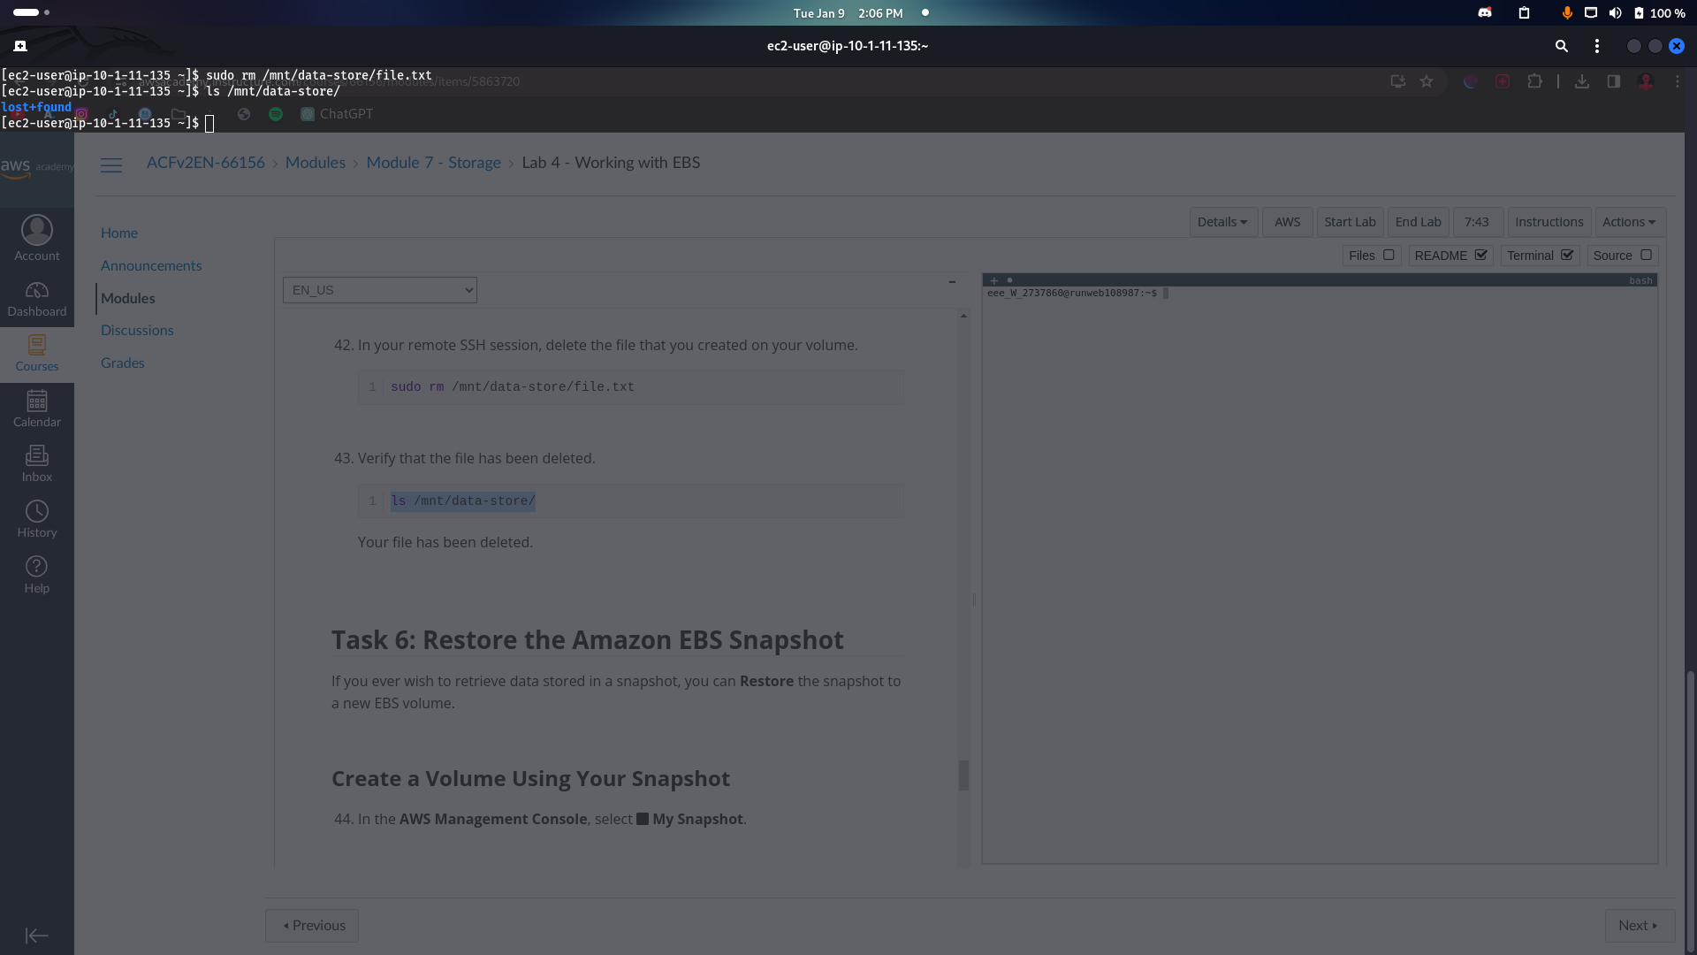The width and height of the screenshot is (1697, 955).
Task: Select Discussions in the course menu
Action: tap(137, 330)
